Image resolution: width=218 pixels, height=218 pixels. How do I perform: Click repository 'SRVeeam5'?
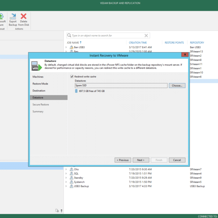[x=196, y=182]
